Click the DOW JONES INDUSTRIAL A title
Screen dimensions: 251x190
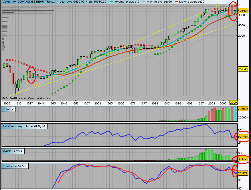click(37, 2)
